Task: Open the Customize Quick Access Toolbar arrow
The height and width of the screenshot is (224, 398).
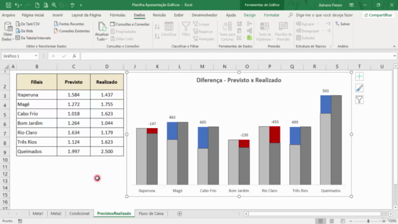Action: point(81,5)
